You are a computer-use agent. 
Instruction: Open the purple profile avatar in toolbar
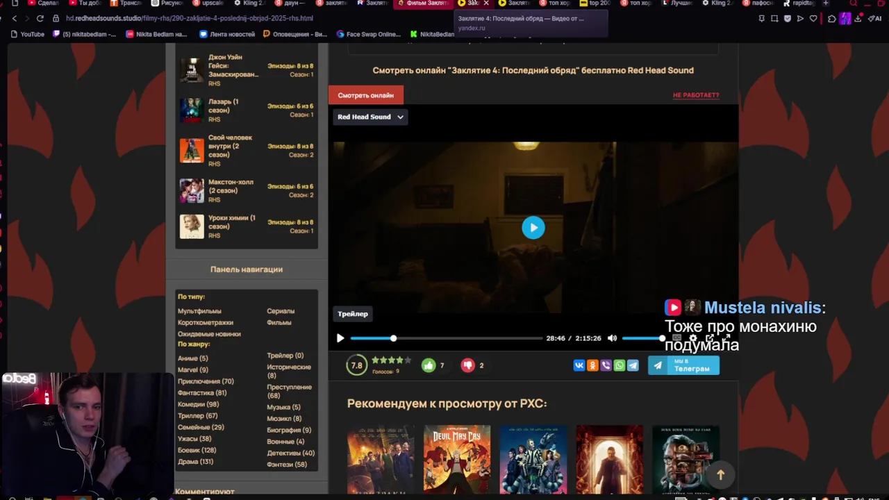845,19
